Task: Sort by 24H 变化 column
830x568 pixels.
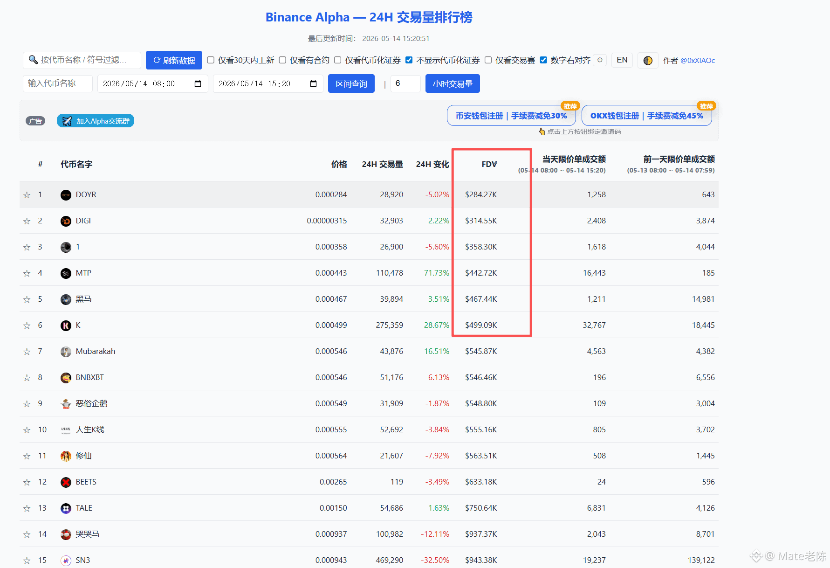Action: tap(432, 164)
